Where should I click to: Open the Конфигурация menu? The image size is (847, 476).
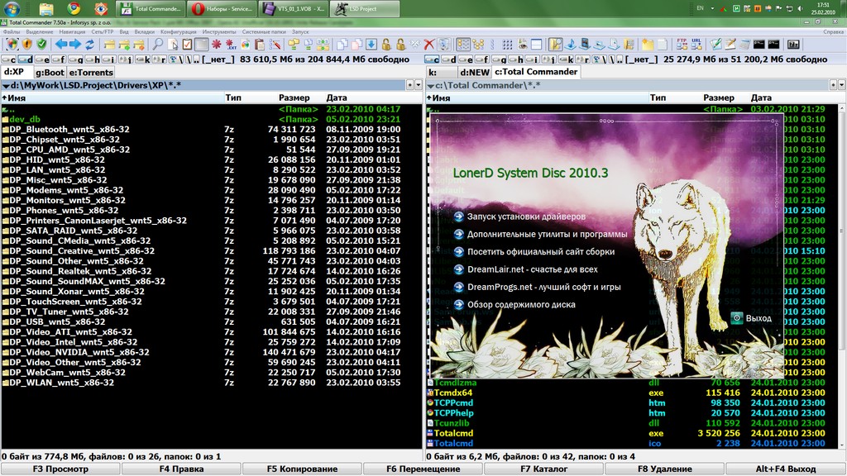(177, 31)
